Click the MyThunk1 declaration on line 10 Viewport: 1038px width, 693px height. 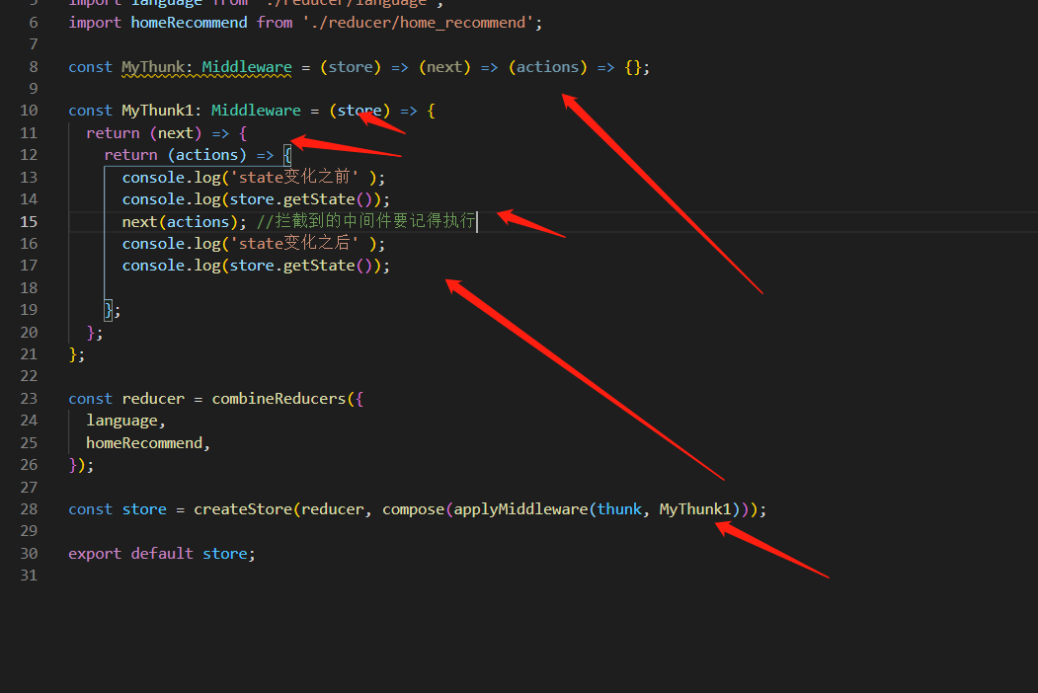[x=157, y=111]
